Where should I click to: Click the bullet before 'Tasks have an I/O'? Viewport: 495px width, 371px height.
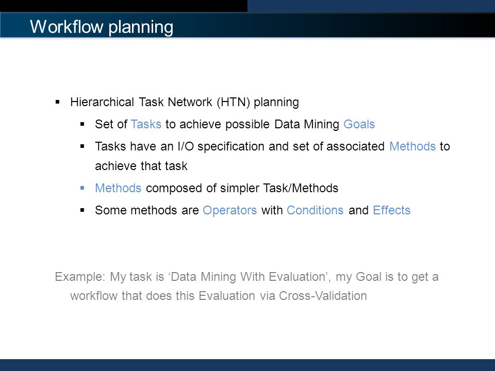pyautogui.click(x=82, y=146)
